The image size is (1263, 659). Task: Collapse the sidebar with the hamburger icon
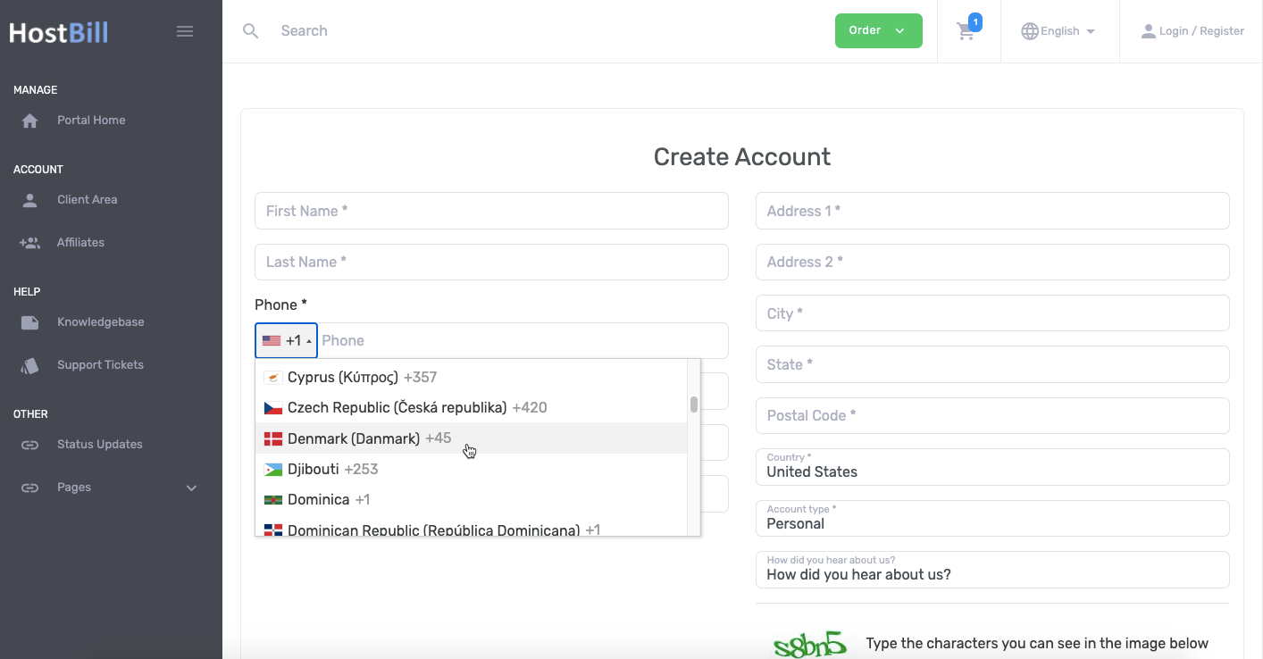click(185, 30)
